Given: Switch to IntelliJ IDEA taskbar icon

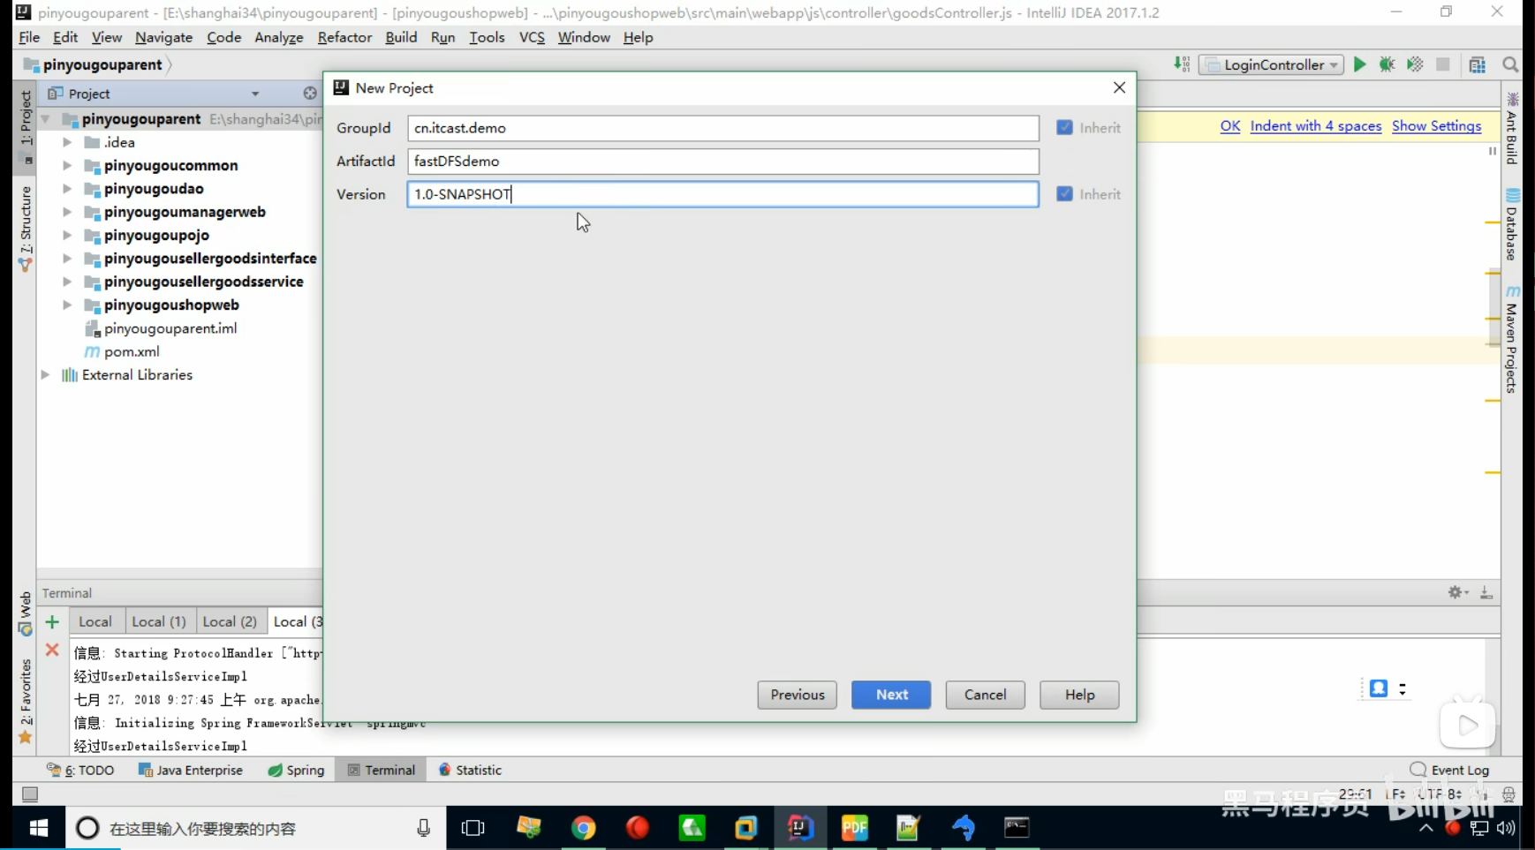Looking at the screenshot, I should 800,828.
